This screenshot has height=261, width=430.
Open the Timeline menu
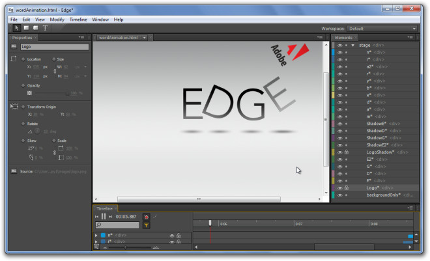(x=78, y=20)
